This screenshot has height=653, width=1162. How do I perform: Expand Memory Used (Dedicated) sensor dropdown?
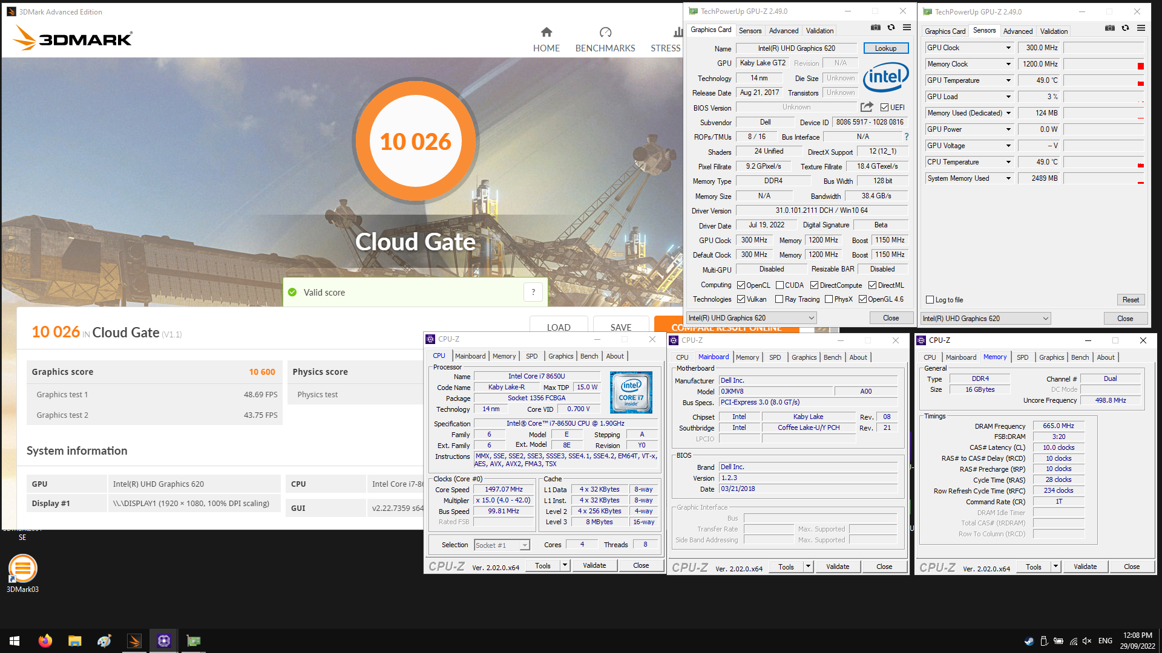[1008, 113]
